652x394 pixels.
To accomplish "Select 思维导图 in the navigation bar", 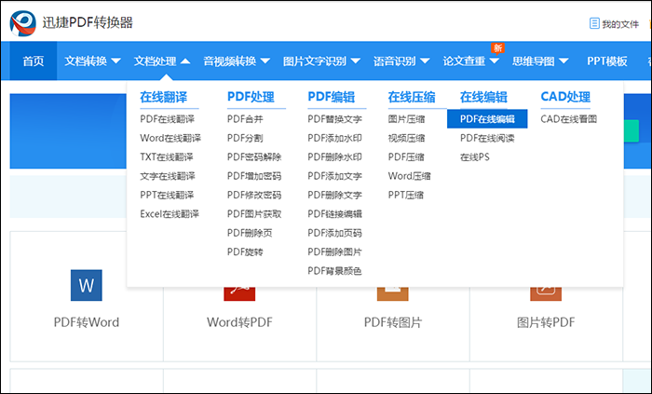I will tap(533, 61).
